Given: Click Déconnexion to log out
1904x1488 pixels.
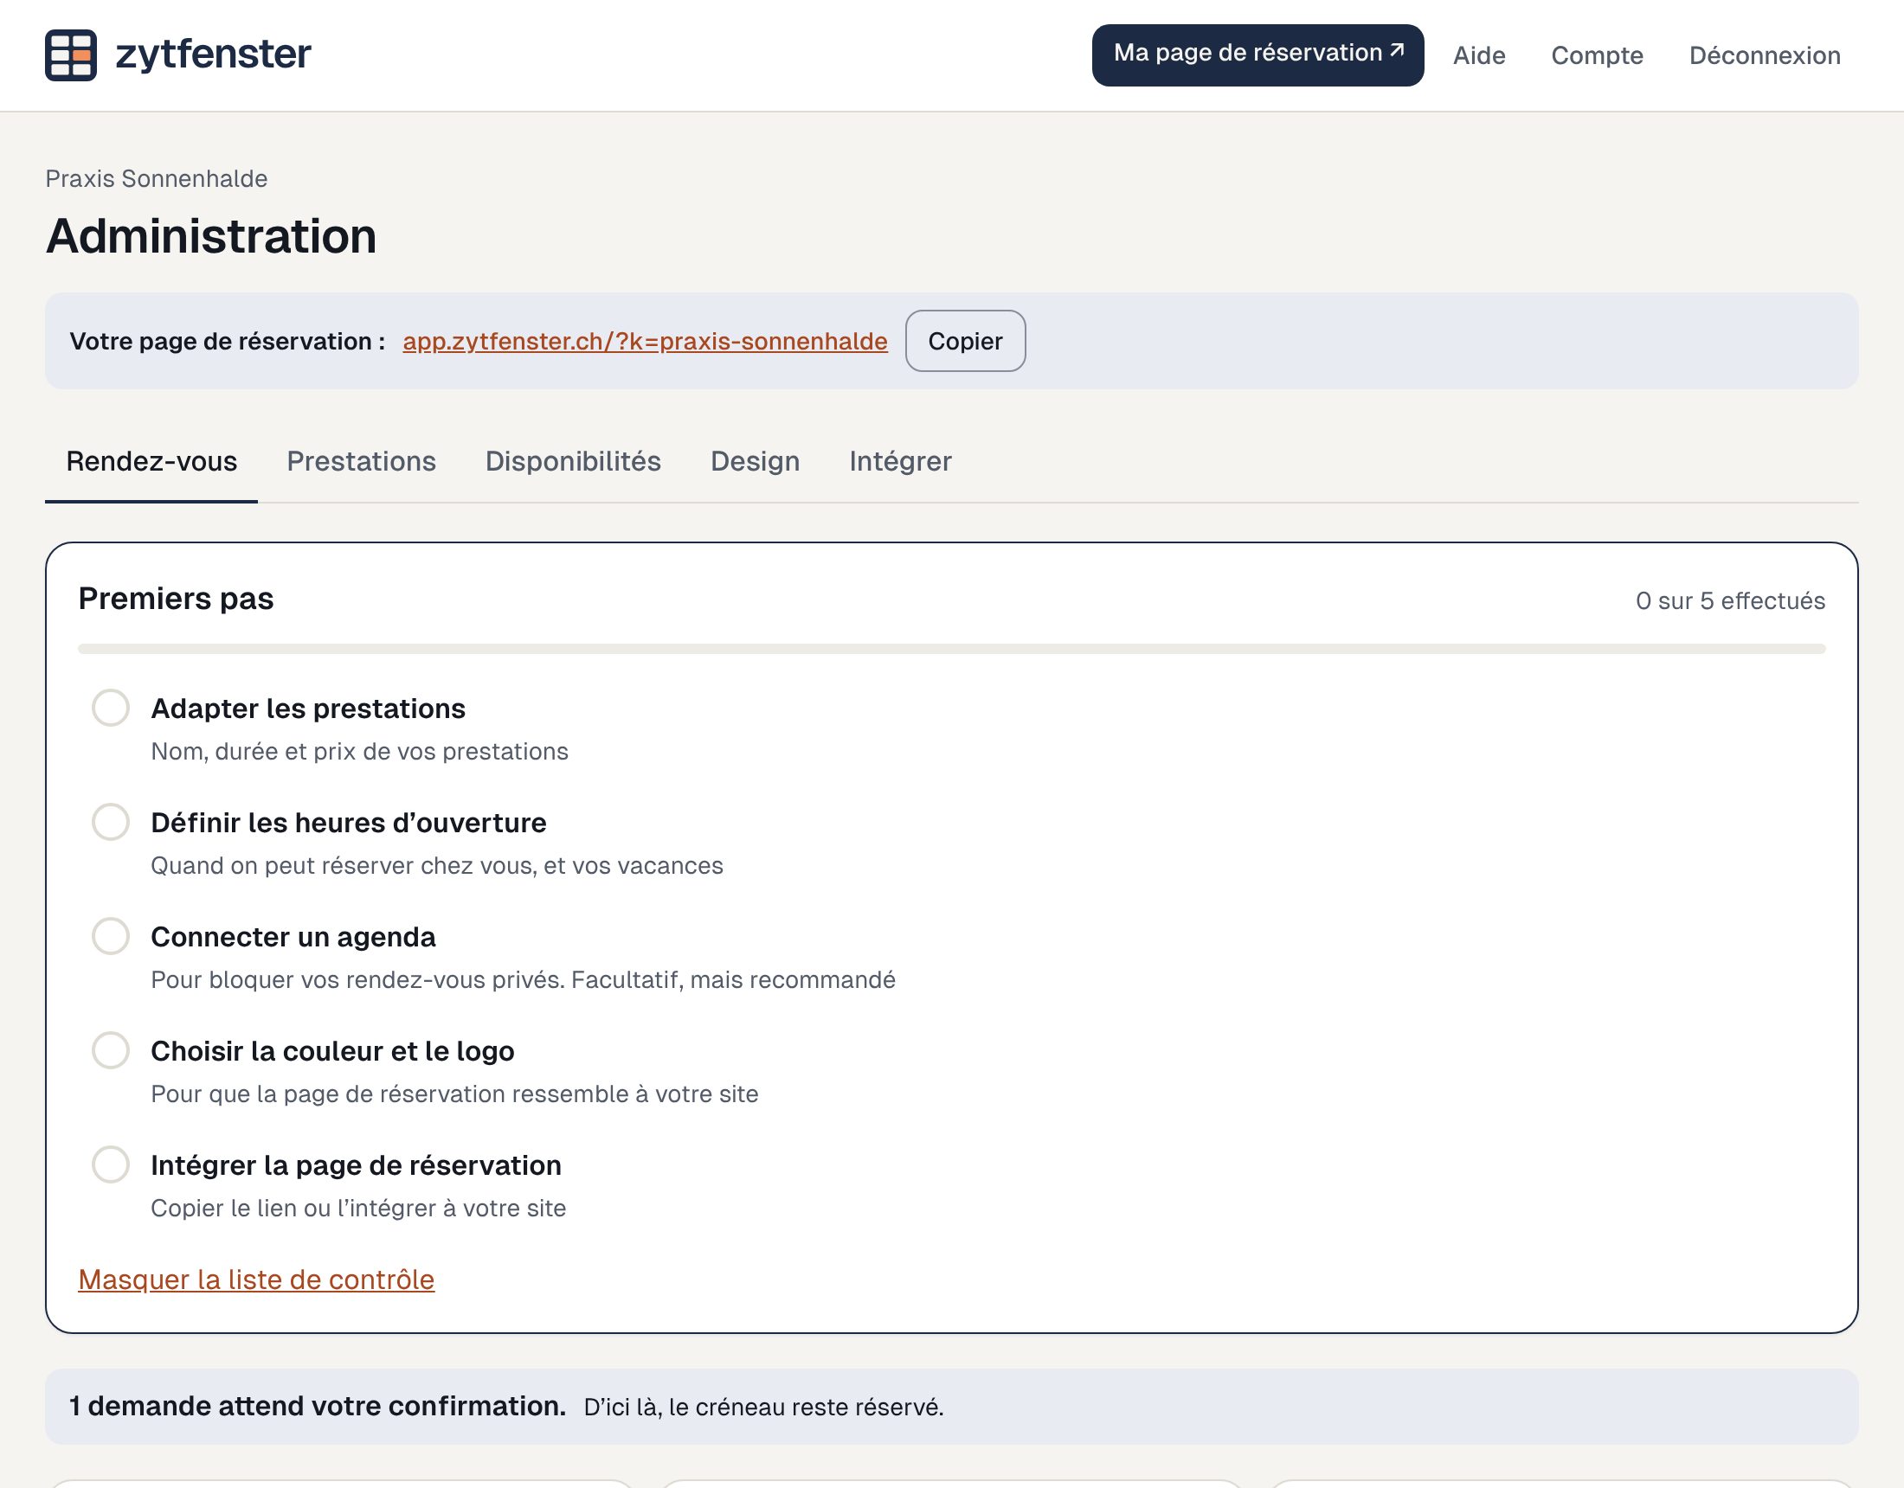Looking at the screenshot, I should tap(1765, 55).
